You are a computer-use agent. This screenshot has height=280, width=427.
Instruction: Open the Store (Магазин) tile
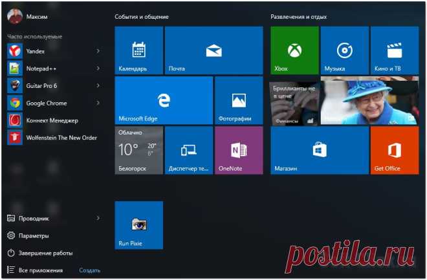tap(319, 150)
